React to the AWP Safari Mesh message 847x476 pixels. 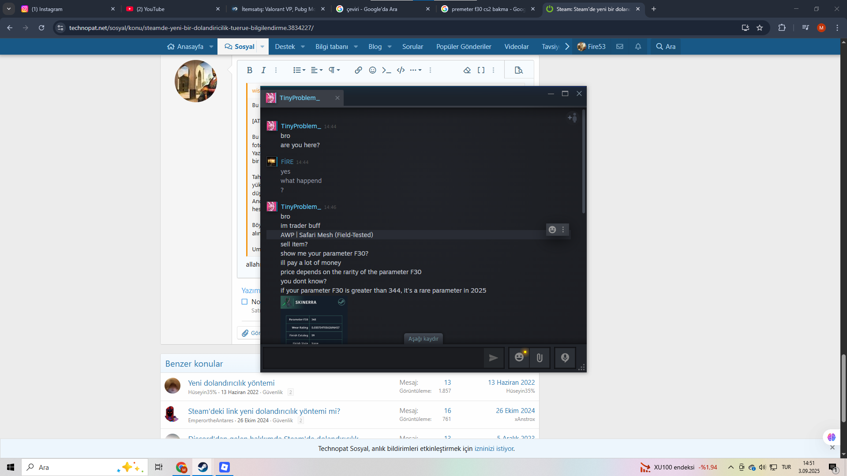click(552, 230)
